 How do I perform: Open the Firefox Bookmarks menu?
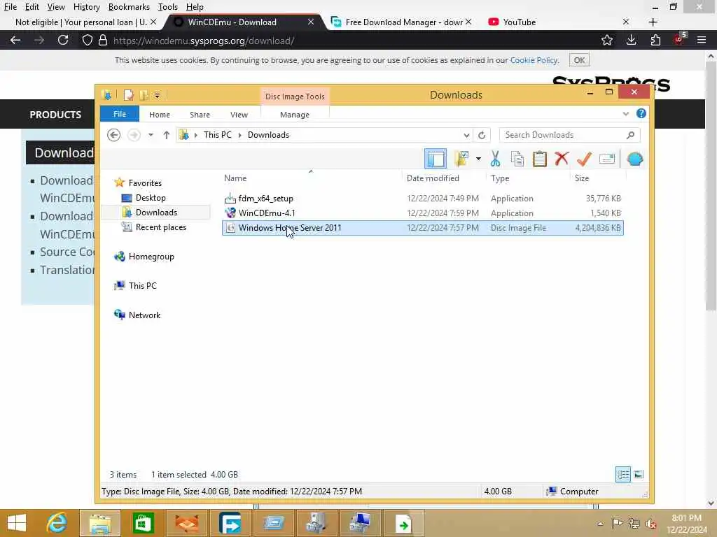point(129,7)
